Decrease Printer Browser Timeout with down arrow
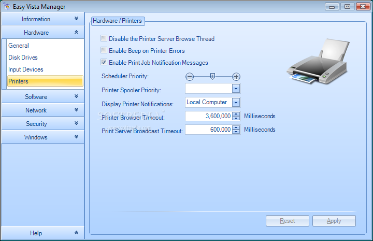Screen dimensions: 373x241 (x=236, y=118)
